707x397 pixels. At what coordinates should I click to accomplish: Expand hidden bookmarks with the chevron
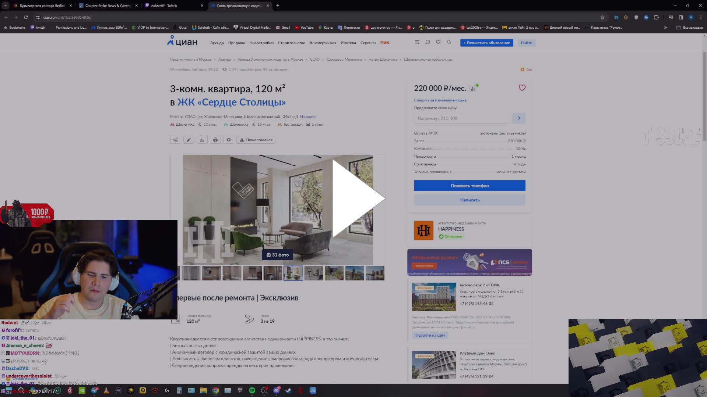tap(666, 27)
